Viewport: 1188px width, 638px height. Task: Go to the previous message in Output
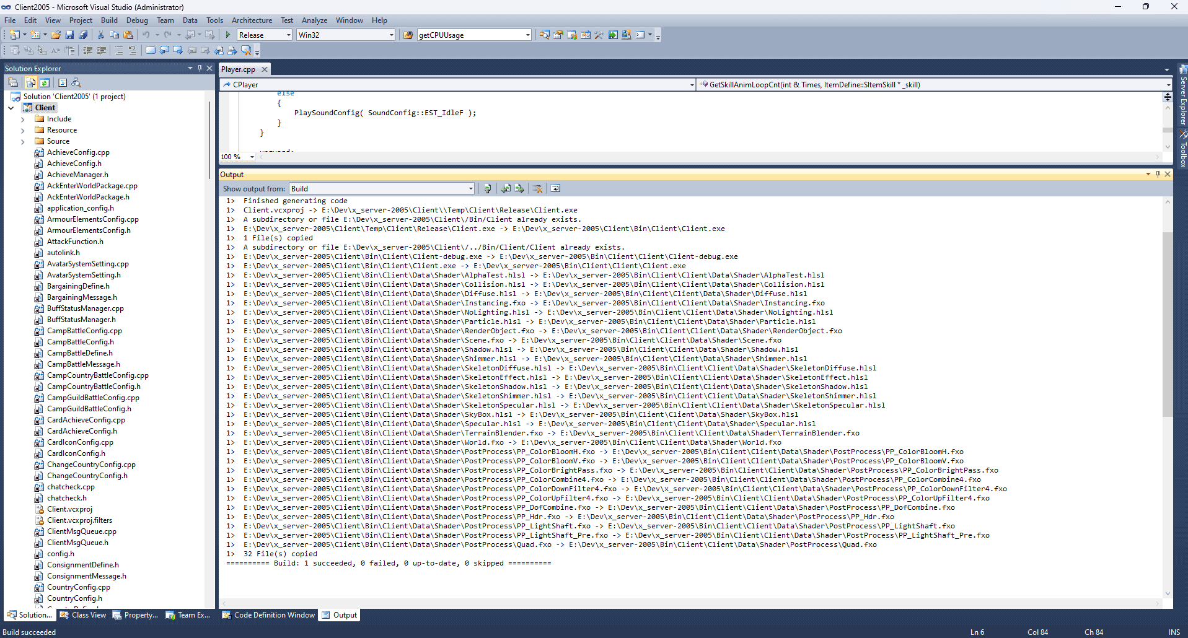coord(506,188)
